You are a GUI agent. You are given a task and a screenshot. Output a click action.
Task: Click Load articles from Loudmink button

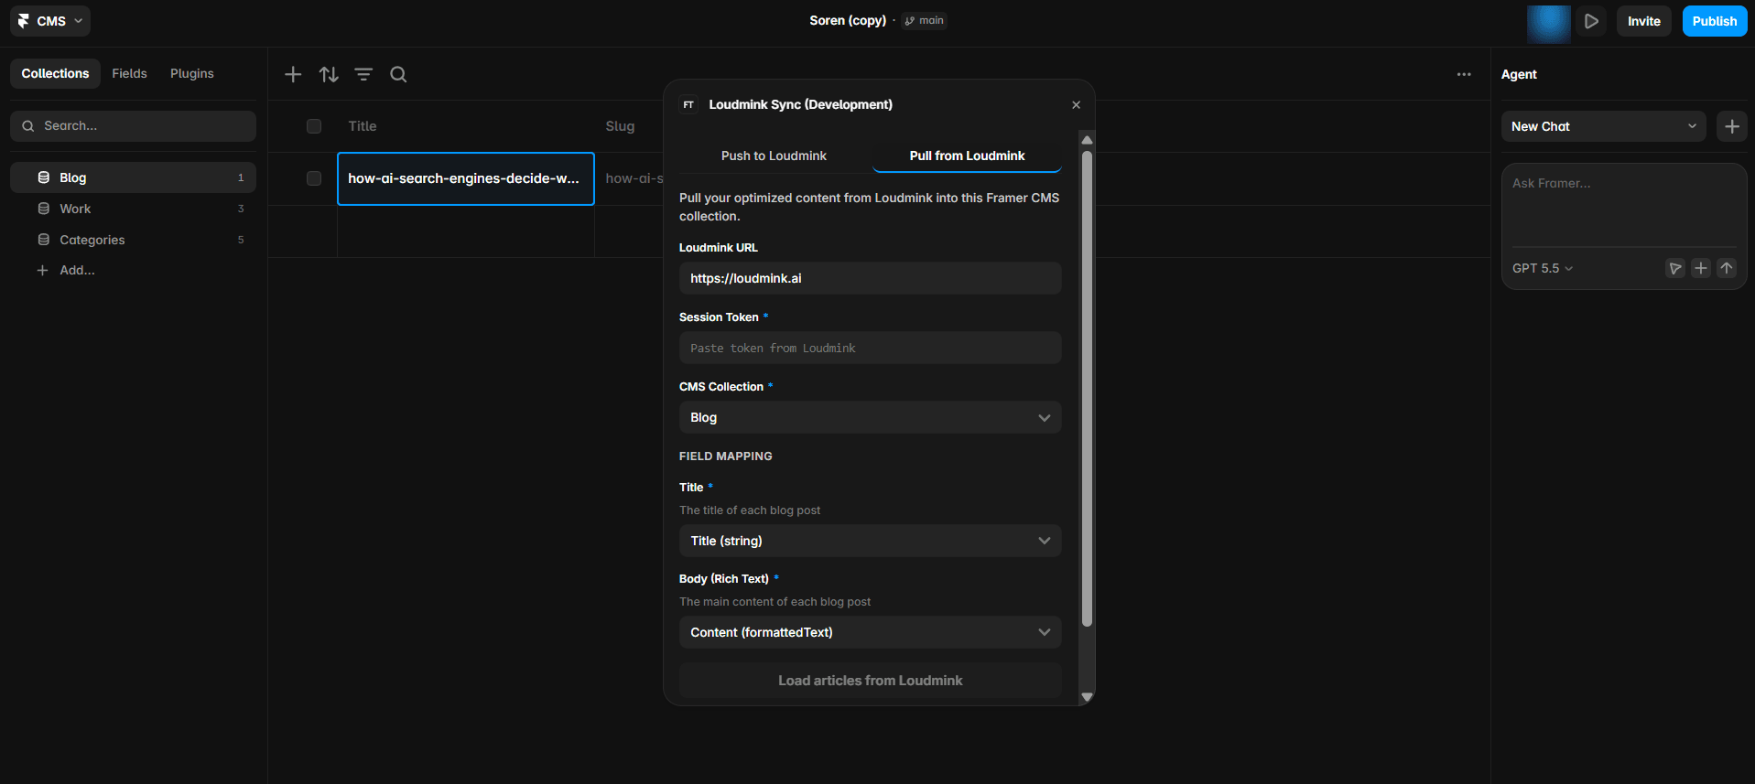(870, 681)
